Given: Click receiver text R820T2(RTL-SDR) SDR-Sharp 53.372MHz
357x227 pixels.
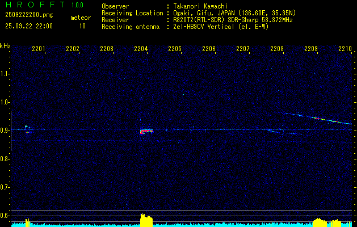Looking at the screenshot, I should click(x=233, y=20).
